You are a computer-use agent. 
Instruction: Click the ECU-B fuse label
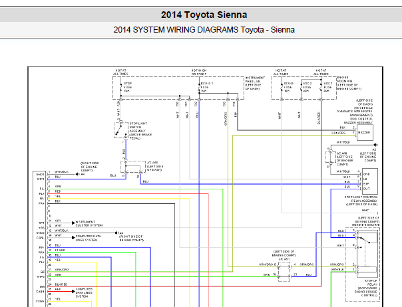[288, 87]
